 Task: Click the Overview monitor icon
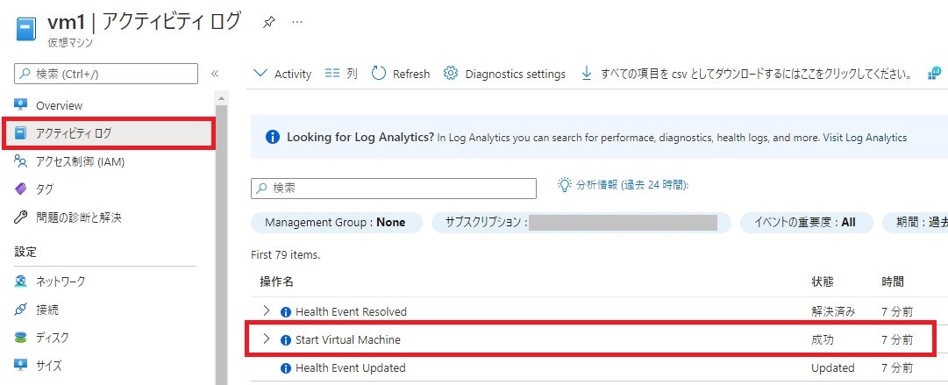21,105
